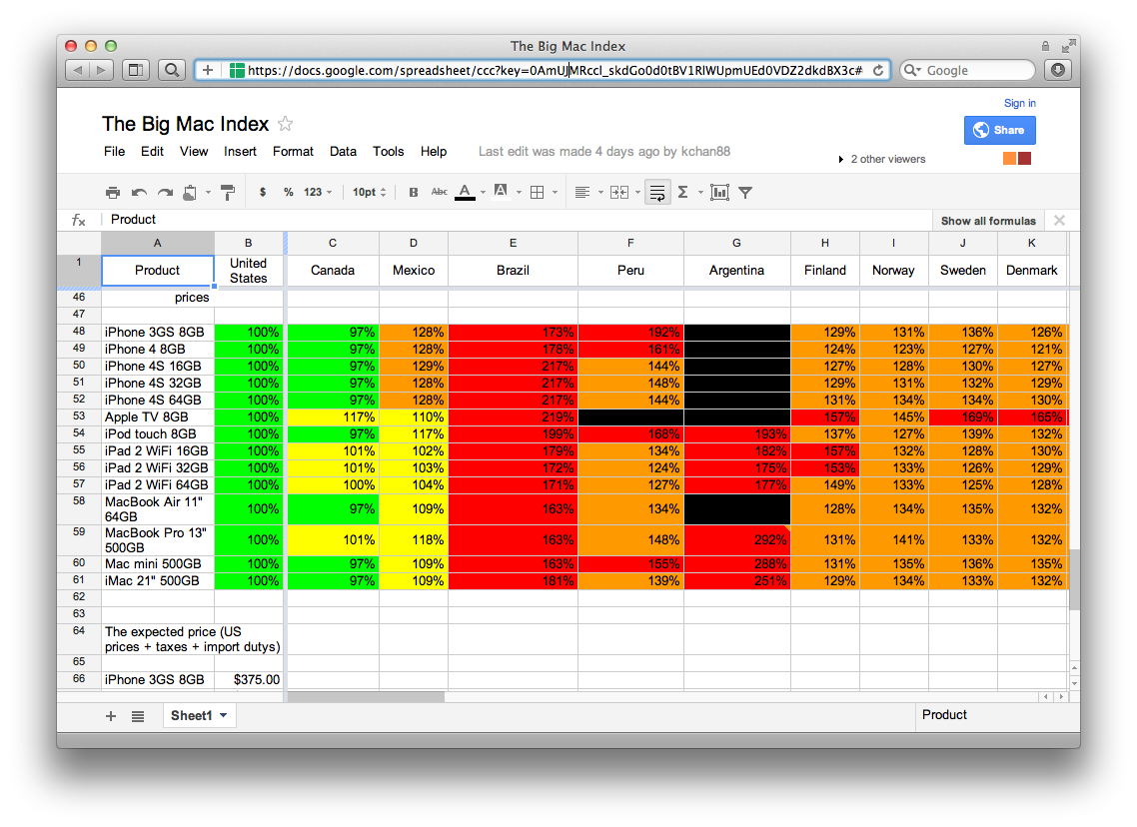
Task: Format as currency with dollar icon
Action: coord(263,192)
